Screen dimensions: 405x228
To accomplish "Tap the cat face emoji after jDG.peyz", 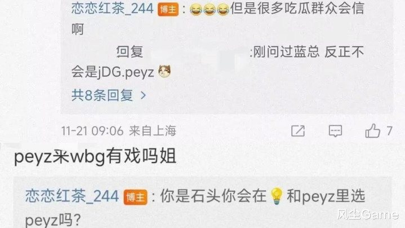I will 164,72.
